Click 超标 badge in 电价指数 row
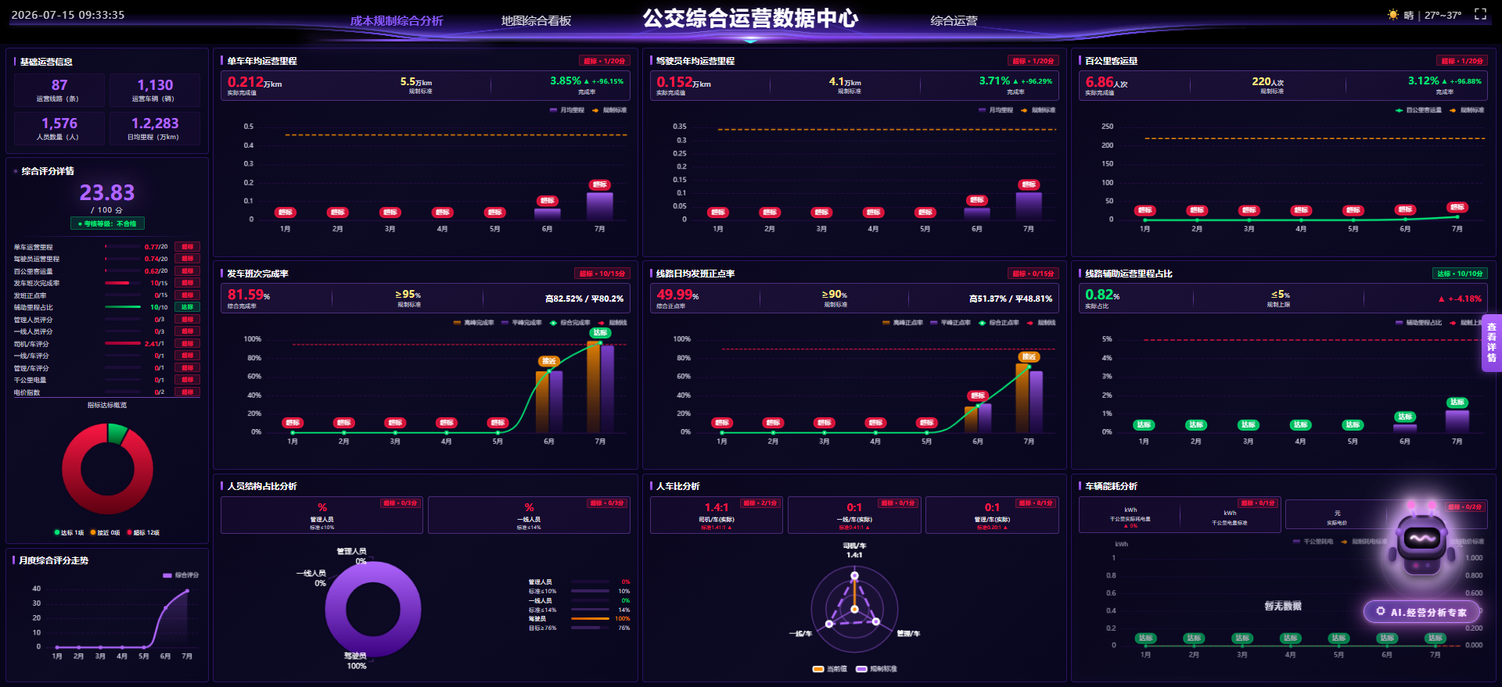1502x687 pixels. click(188, 392)
